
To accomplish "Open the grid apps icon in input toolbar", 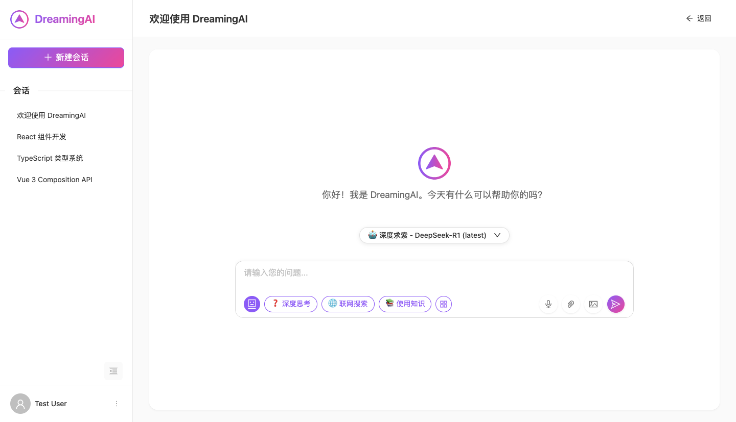I will tap(444, 304).
